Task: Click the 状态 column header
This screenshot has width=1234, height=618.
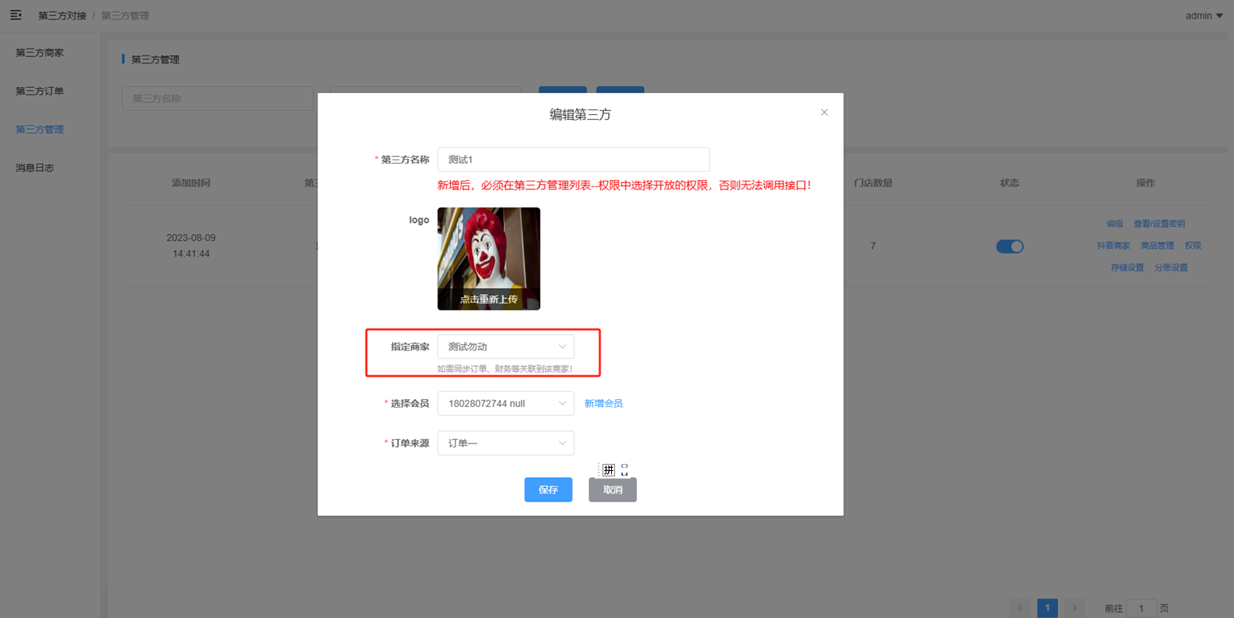Action: [x=1009, y=183]
